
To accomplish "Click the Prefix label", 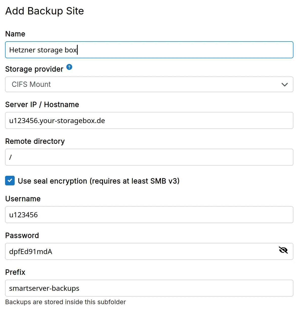I will click(15, 272).
